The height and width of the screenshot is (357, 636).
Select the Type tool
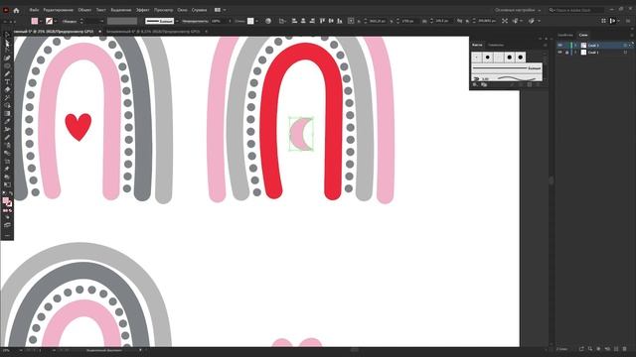[7, 81]
